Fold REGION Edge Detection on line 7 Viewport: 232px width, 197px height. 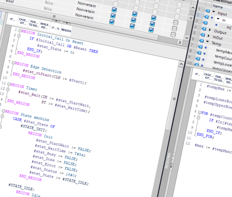13,63
